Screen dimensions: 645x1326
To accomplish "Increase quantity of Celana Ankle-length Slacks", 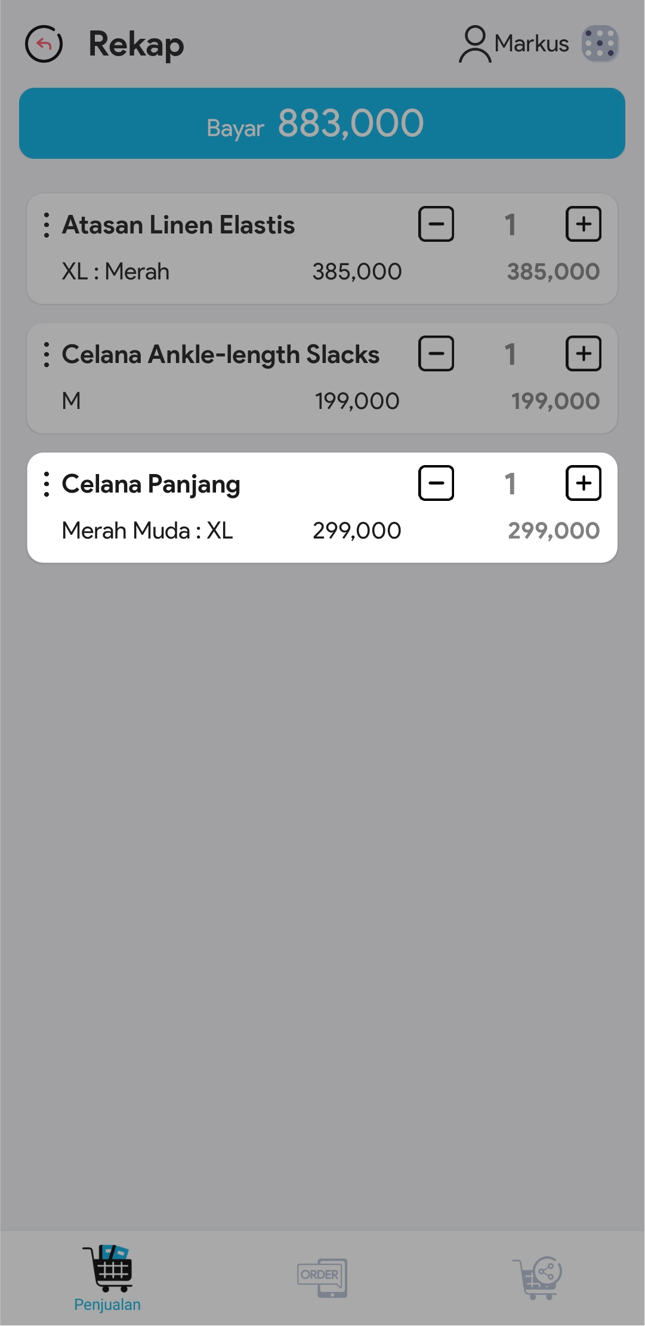I will point(583,354).
